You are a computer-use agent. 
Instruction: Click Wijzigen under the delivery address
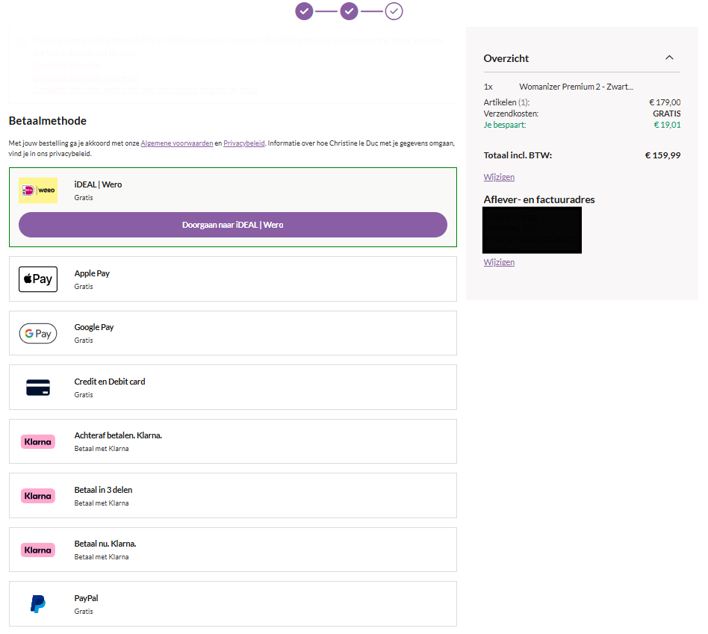click(x=499, y=262)
